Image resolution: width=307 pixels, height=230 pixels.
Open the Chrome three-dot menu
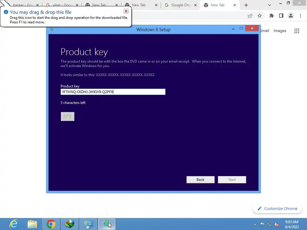pos(300,16)
